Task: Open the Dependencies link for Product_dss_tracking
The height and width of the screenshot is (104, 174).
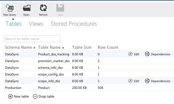Action: 160,54
